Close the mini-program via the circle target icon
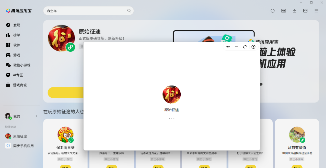 [253, 47]
